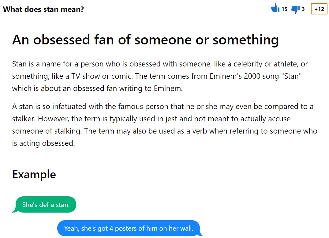Click the upvote count 15

click(x=284, y=9)
